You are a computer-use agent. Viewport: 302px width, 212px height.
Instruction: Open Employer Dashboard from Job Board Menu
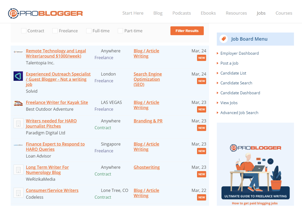(x=239, y=53)
